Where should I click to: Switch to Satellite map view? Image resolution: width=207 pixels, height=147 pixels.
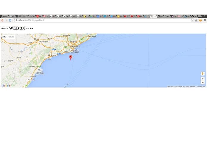pos(11,37)
